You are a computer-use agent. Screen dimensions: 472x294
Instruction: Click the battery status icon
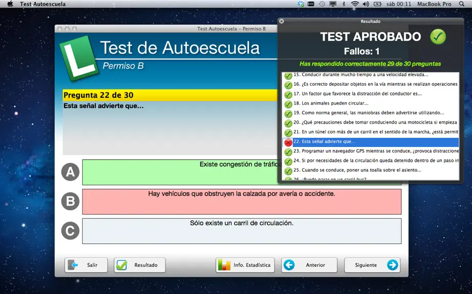pos(377,4)
